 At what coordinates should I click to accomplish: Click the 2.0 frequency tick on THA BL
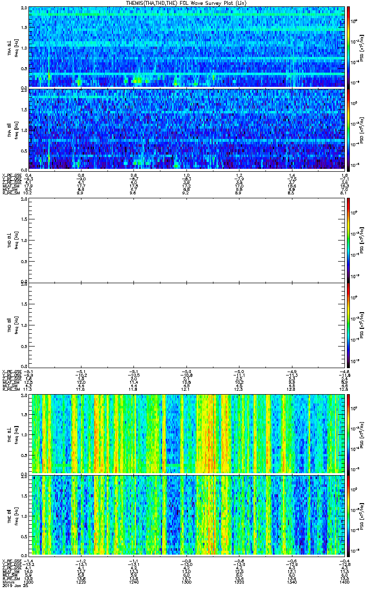coord(24,8)
